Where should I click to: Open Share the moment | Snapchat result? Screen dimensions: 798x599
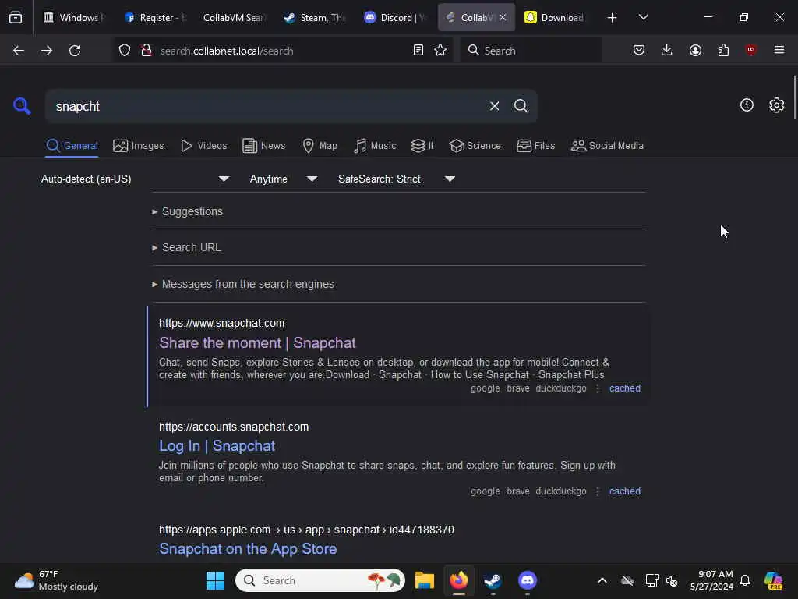257,343
